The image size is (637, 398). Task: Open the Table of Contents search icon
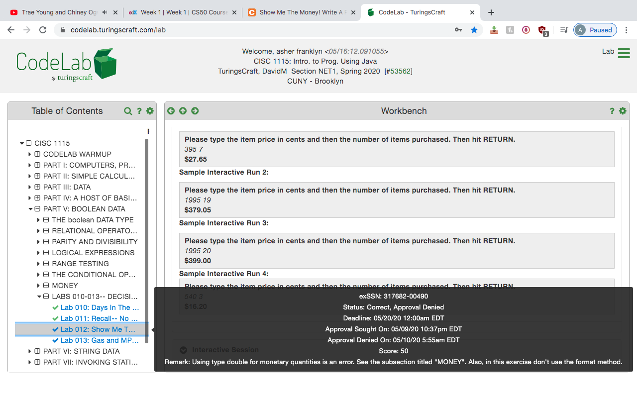tap(128, 111)
